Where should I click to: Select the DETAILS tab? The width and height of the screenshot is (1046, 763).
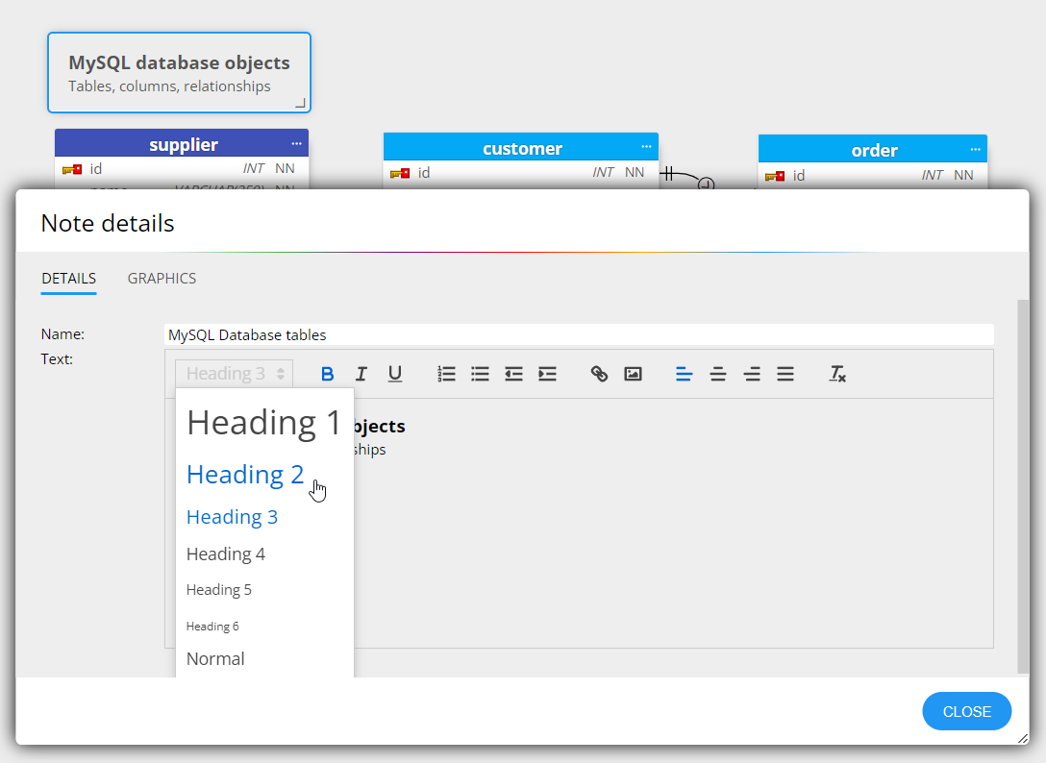click(68, 278)
